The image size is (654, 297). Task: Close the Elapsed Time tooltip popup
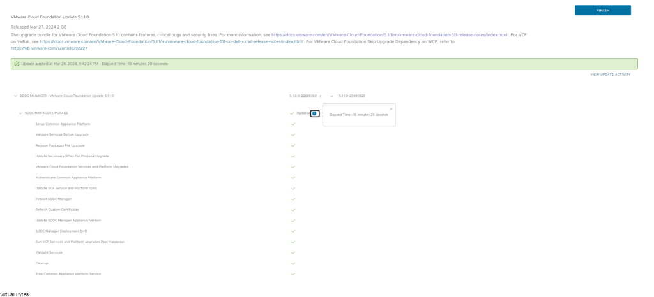coord(391,108)
